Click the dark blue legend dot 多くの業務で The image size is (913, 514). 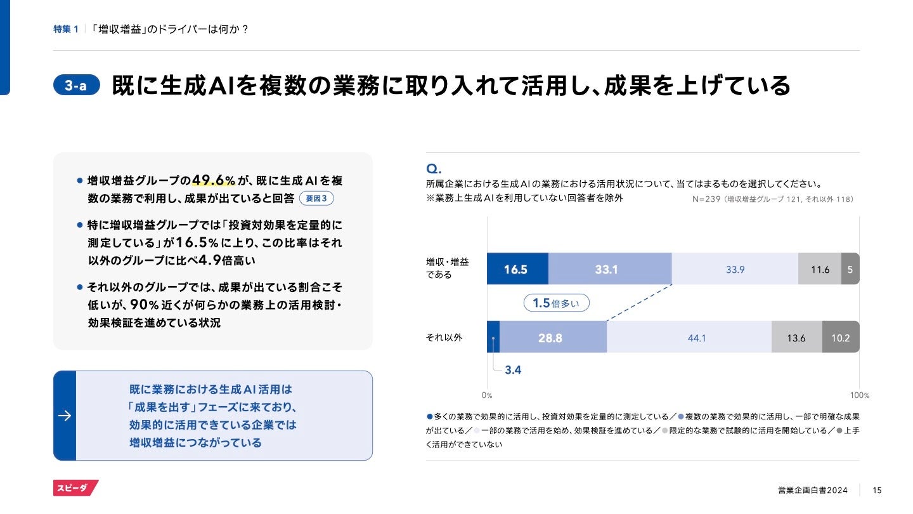click(429, 417)
